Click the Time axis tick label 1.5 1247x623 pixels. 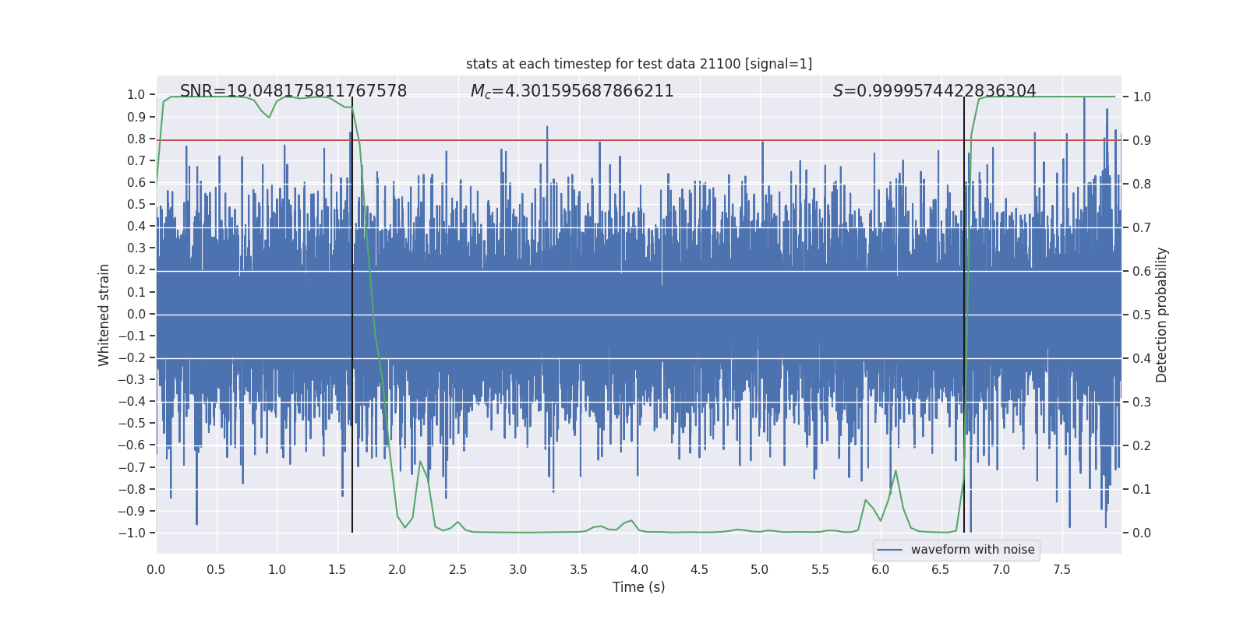click(x=337, y=569)
